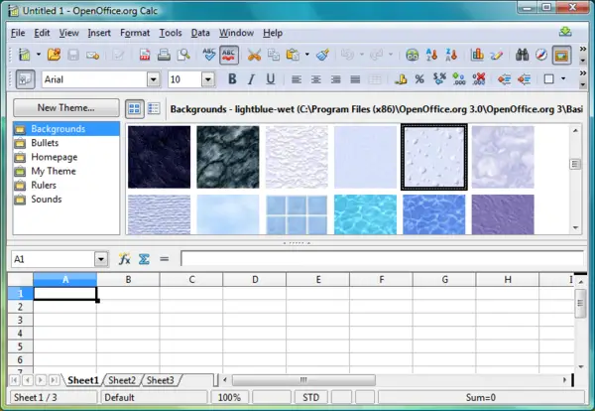Open Find & Replace binoculars icon
The width and height of the screenshot is (595, 411).
tap(521, 55)
